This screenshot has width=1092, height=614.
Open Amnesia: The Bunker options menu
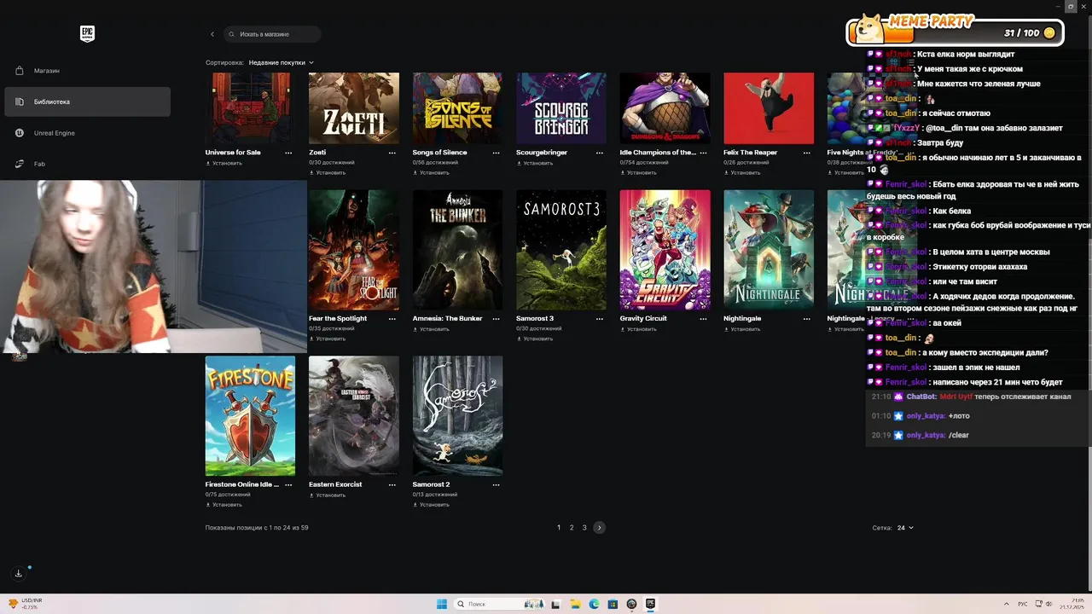click(x=496, y=318)
